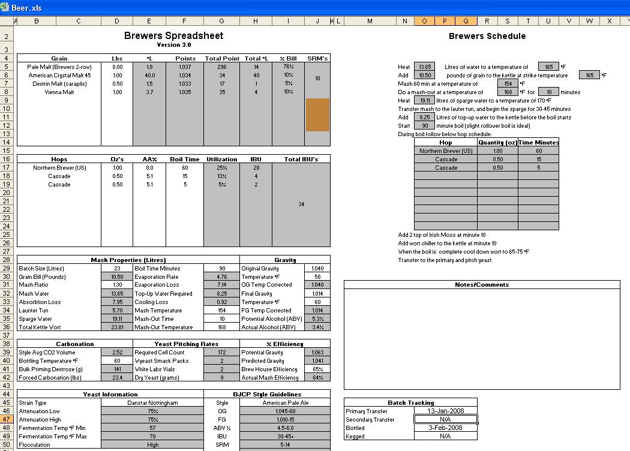Click the Kegged N/A cell
The width and height of the screenshot is (630, 451).
click(446, 436)
